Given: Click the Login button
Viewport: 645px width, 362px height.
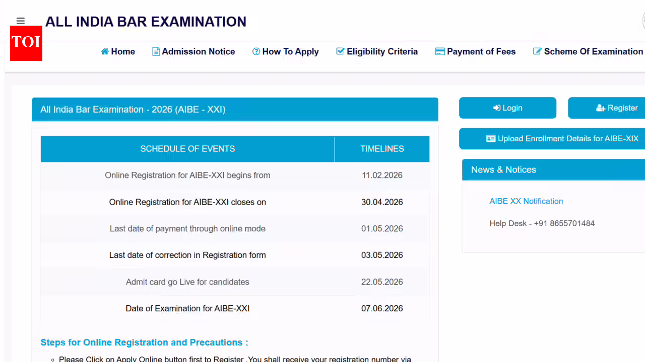Looking at the screenshot, I should point(507,108).
